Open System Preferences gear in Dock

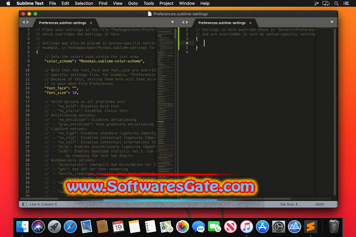point(278,226)
